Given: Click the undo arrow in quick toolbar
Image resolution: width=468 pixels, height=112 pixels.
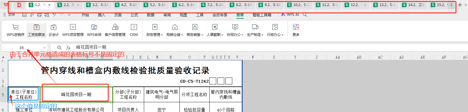Looking at the screenshot, I should point(54,15).
